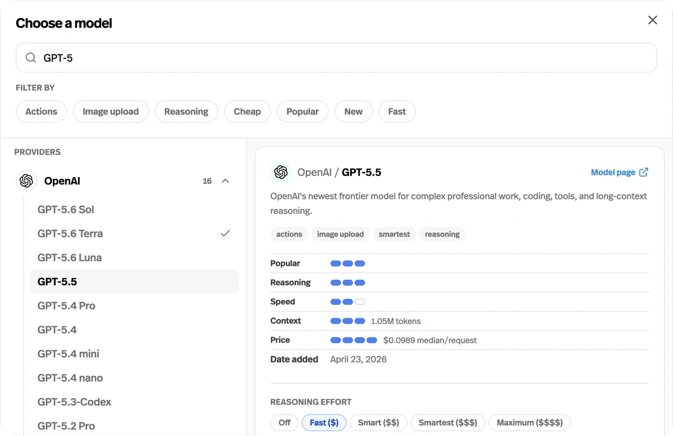The height and width of the screenshot is (436, 673).
Task: Toggle the Popular filter chip
Action: [302, 111]
